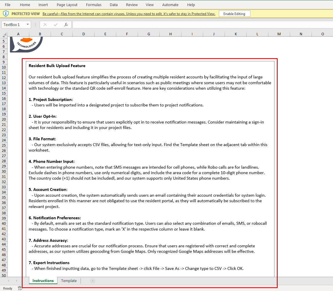Click the previous sheet scroll arrow
The image size is (333, 291).
pyautogui.click(x=8, y=281)
